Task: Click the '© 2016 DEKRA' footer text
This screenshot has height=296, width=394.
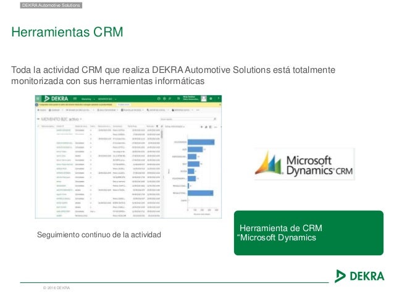Action: pyautogui.click(x=57, y=288)
